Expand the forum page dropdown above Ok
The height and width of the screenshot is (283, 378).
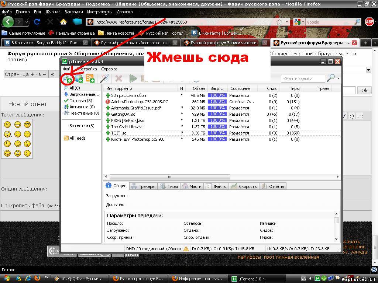(x=368, y=70)
